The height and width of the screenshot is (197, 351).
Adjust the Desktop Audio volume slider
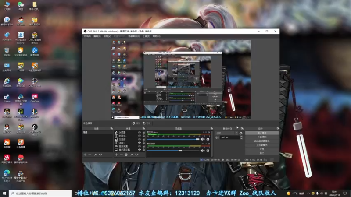pos(173,151)
